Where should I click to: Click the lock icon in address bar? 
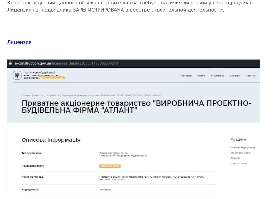pyautogui.click(x=10, y=63)
